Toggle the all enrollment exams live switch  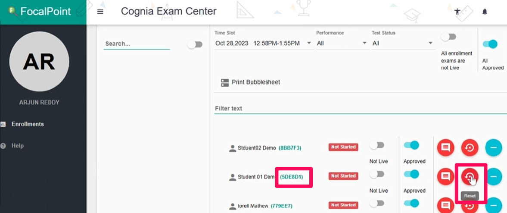pos(448,37)
